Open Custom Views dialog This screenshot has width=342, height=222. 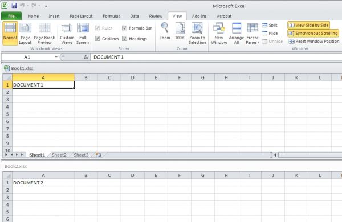(x=67, y=33)
